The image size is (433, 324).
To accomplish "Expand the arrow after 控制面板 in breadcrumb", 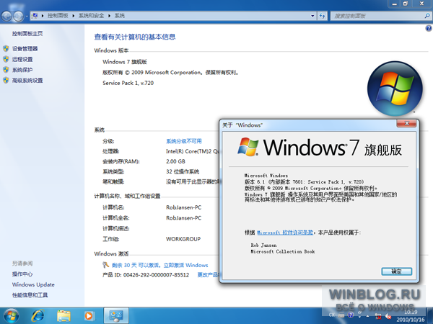I will click(74, 16).
